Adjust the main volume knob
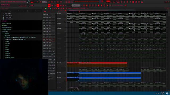The width and height of the screenshot is (170, 95). (x=28, y=2)
